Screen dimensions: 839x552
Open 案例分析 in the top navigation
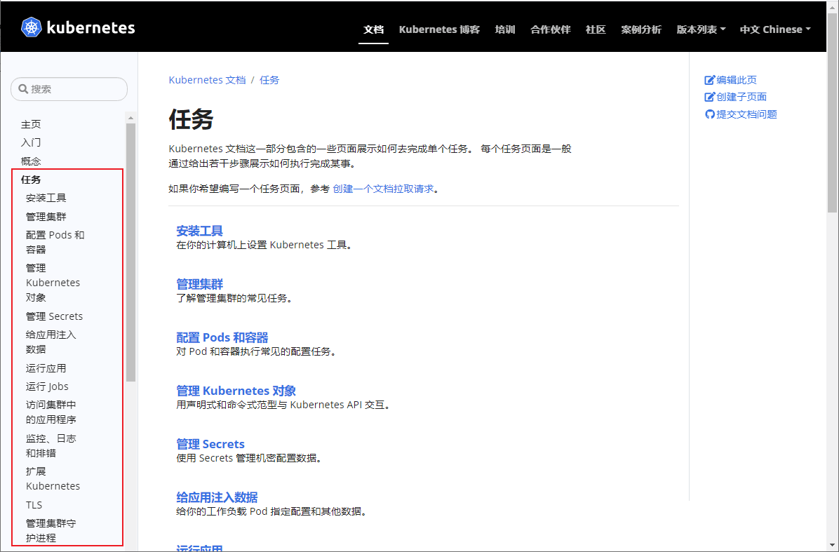click(641, 29)
